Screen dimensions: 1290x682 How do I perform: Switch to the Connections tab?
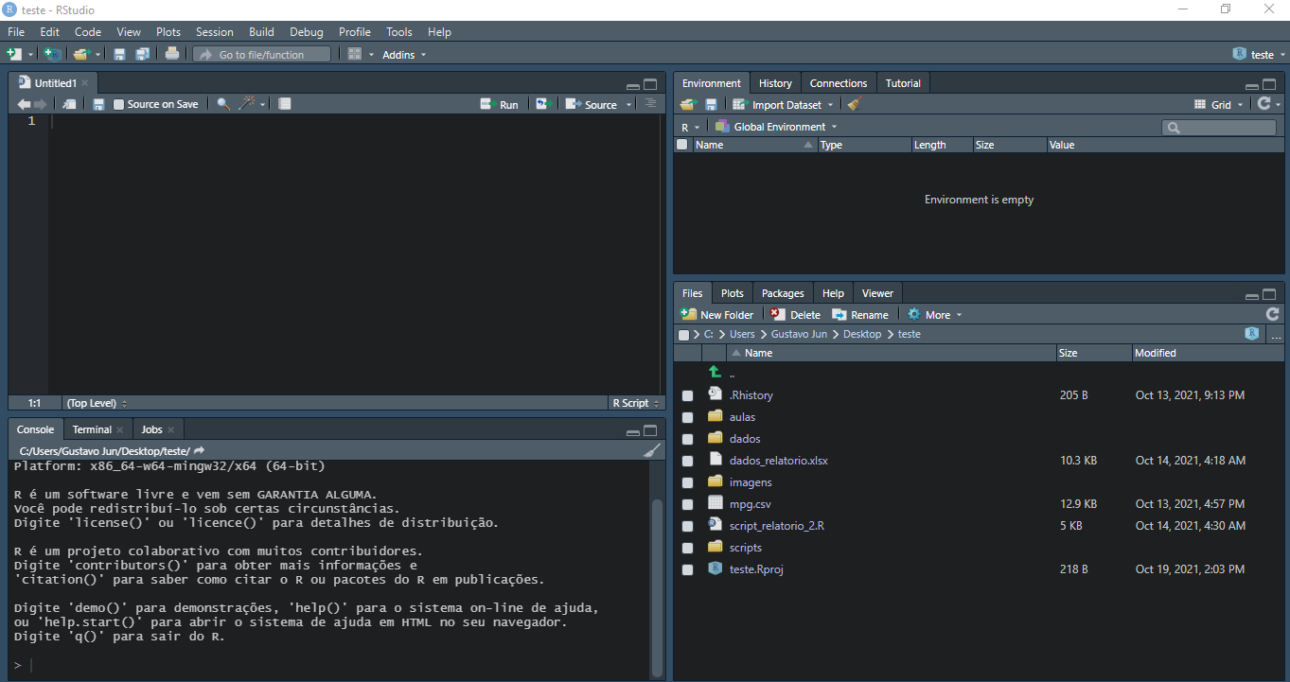click(x=839, y=83)
